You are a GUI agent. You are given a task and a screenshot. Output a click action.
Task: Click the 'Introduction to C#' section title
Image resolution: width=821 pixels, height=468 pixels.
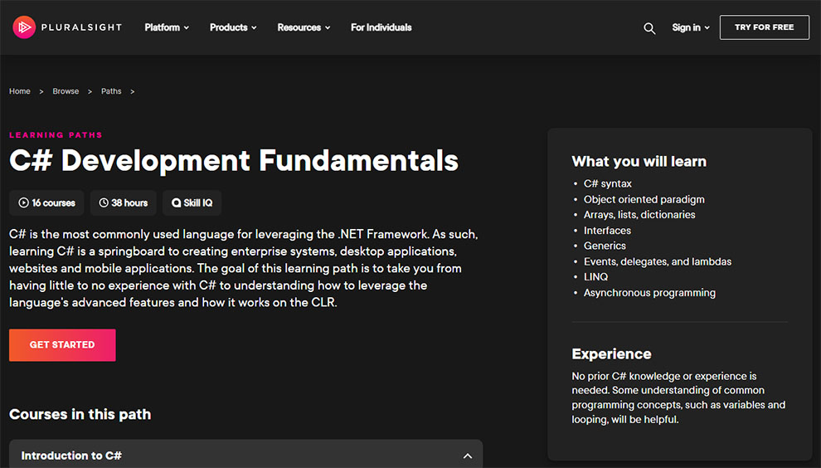tap(71, 456)
